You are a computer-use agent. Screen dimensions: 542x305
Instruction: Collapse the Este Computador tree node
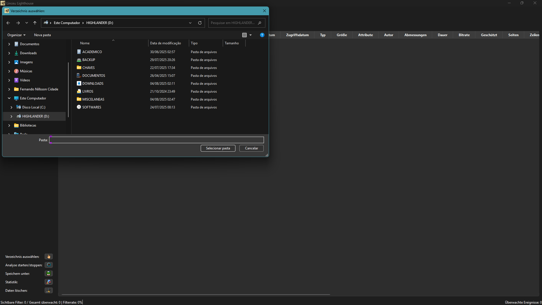(9, 98)
